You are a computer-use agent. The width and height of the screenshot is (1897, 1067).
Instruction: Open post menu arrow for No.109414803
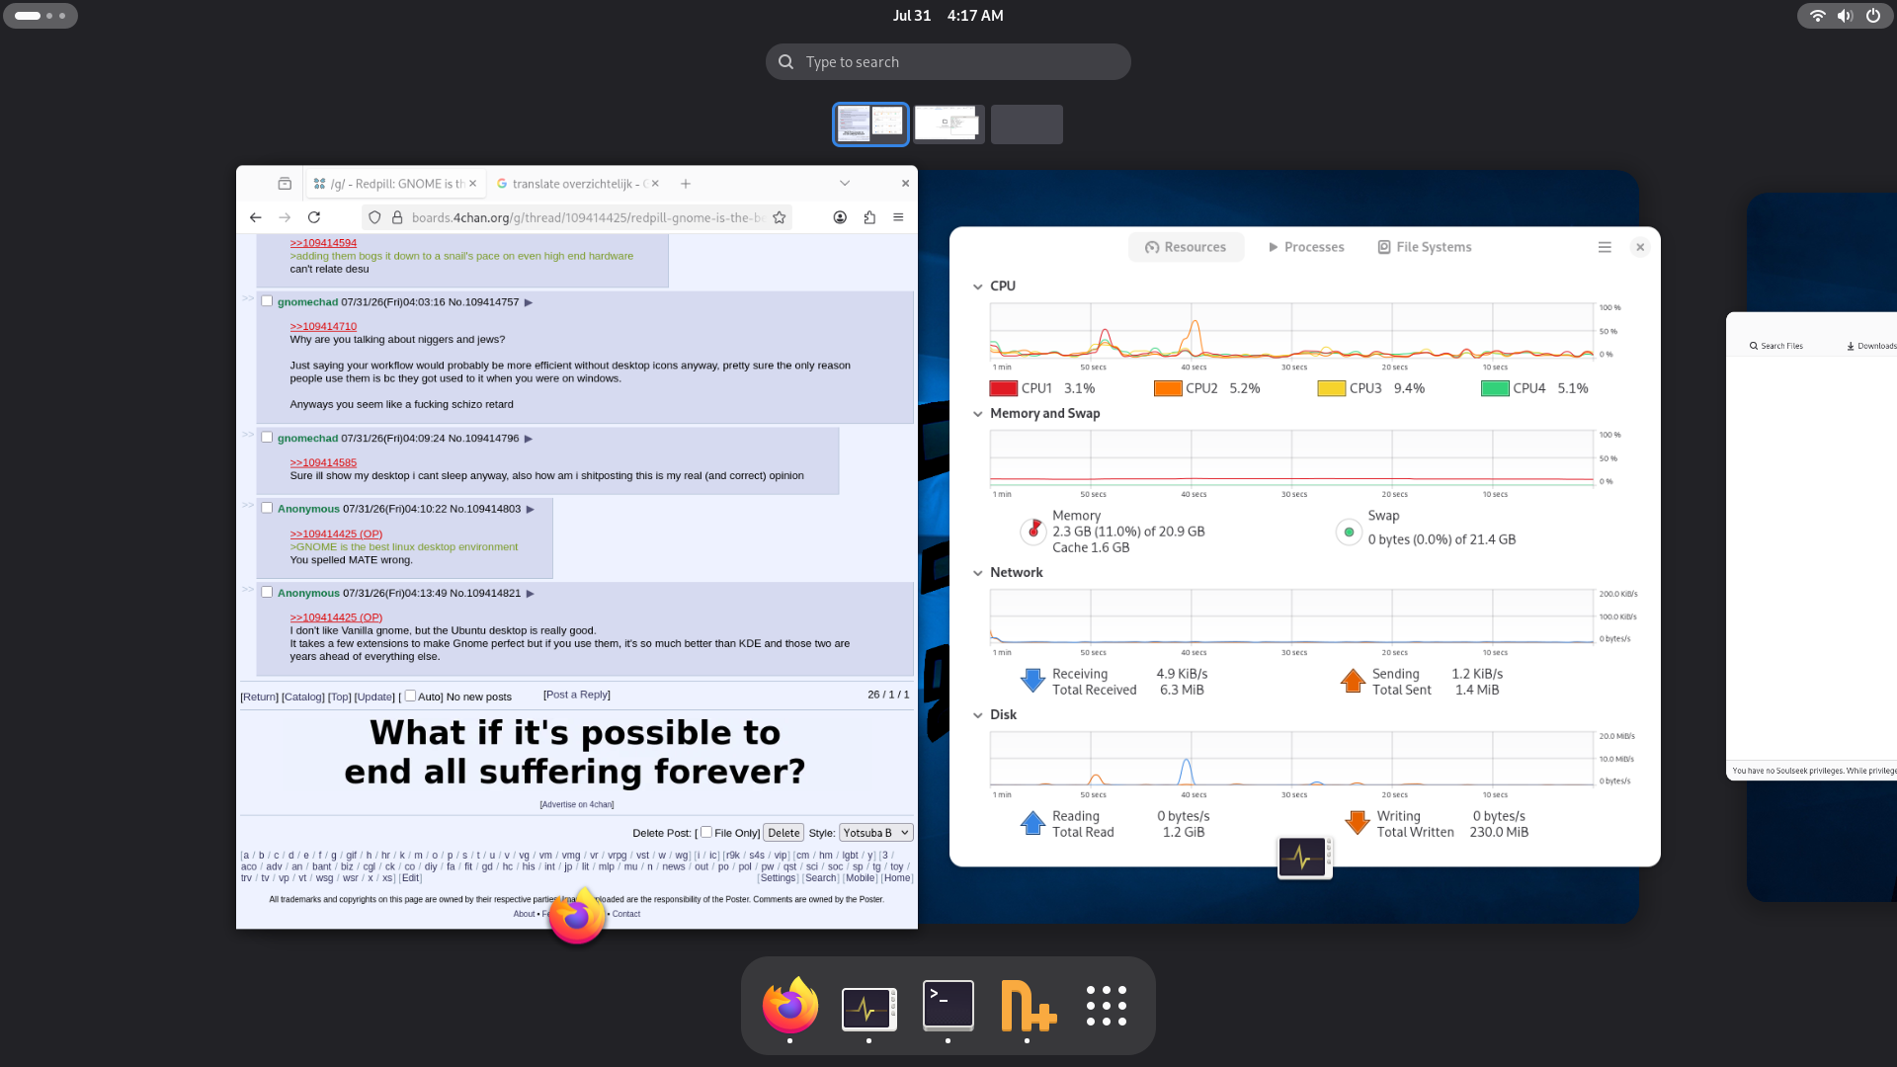[x=531, y=510]
